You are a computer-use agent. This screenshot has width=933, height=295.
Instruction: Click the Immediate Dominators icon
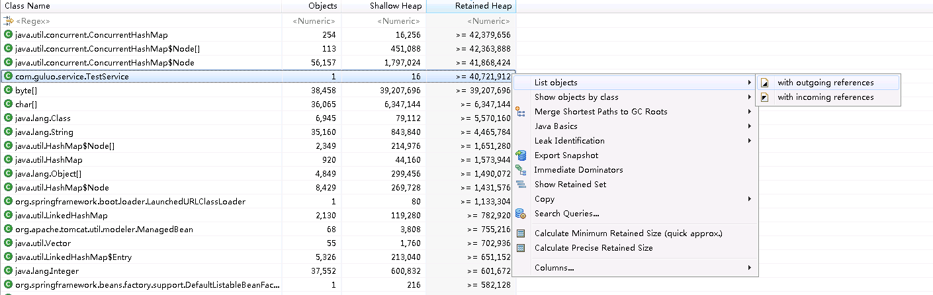tap(521, 170)
